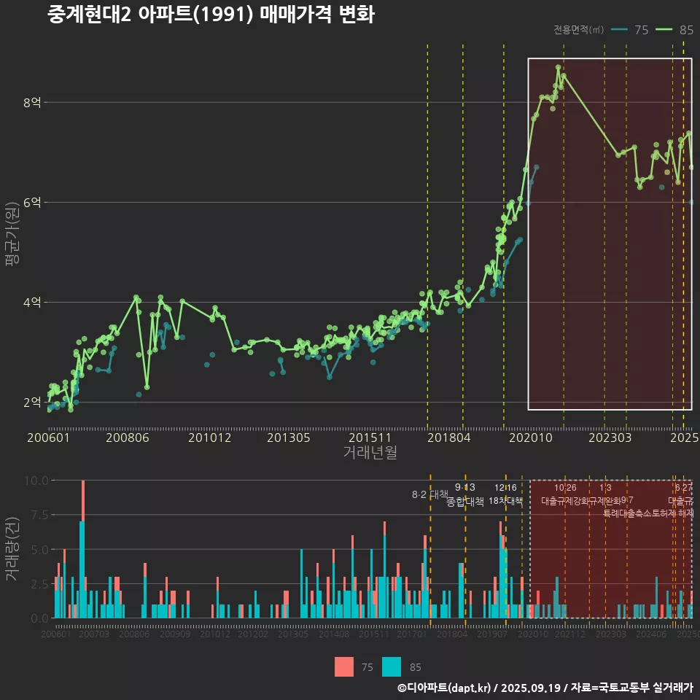
Task: Click the 4억 y-axis tick label
Action: (x=31, y=303)
